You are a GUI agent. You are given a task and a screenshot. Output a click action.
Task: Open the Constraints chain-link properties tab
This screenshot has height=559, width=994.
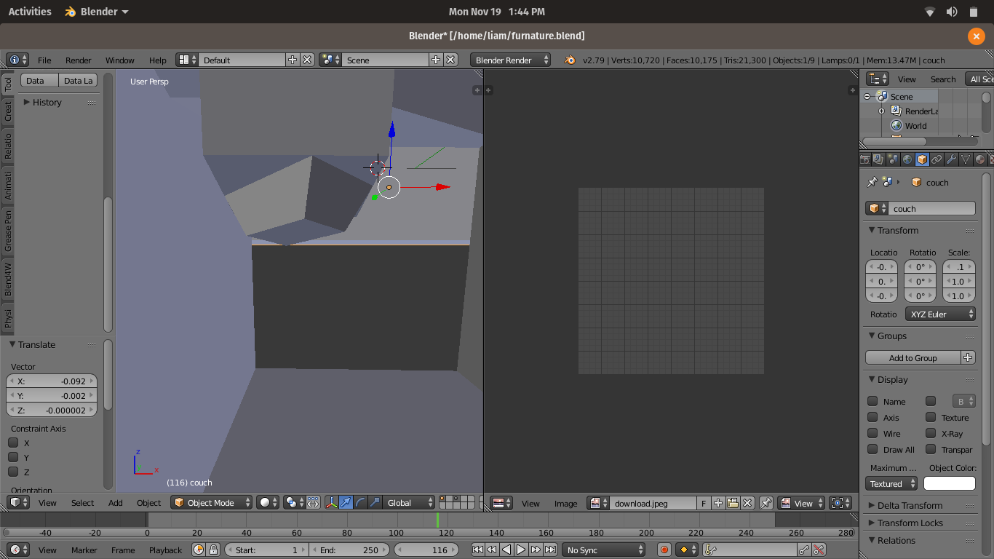click(937, 159)
